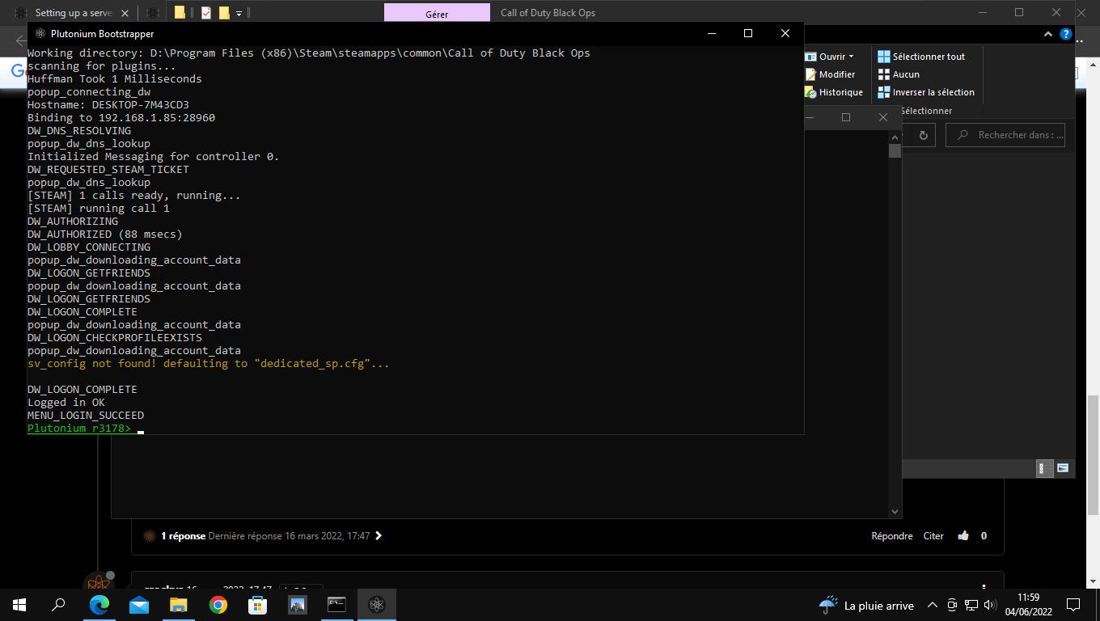This screenshot has height=621, width=1100.
Task: Click the Citer quote link
Action: click(x=933, y=536)
